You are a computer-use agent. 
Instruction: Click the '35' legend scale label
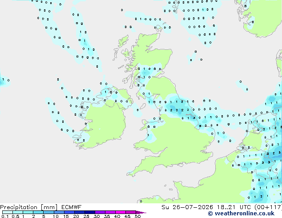click(107, 216)
